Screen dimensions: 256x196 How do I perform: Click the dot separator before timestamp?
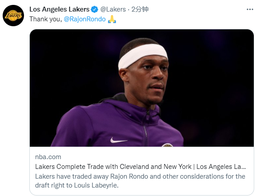128,10
